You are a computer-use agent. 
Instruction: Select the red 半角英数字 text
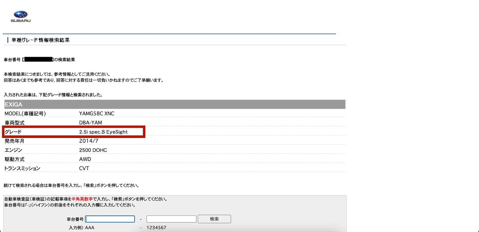82,199
